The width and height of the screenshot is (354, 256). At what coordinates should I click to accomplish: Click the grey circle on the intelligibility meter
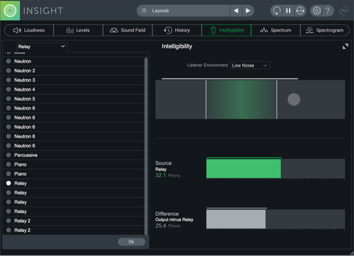[x=294, y=99]
